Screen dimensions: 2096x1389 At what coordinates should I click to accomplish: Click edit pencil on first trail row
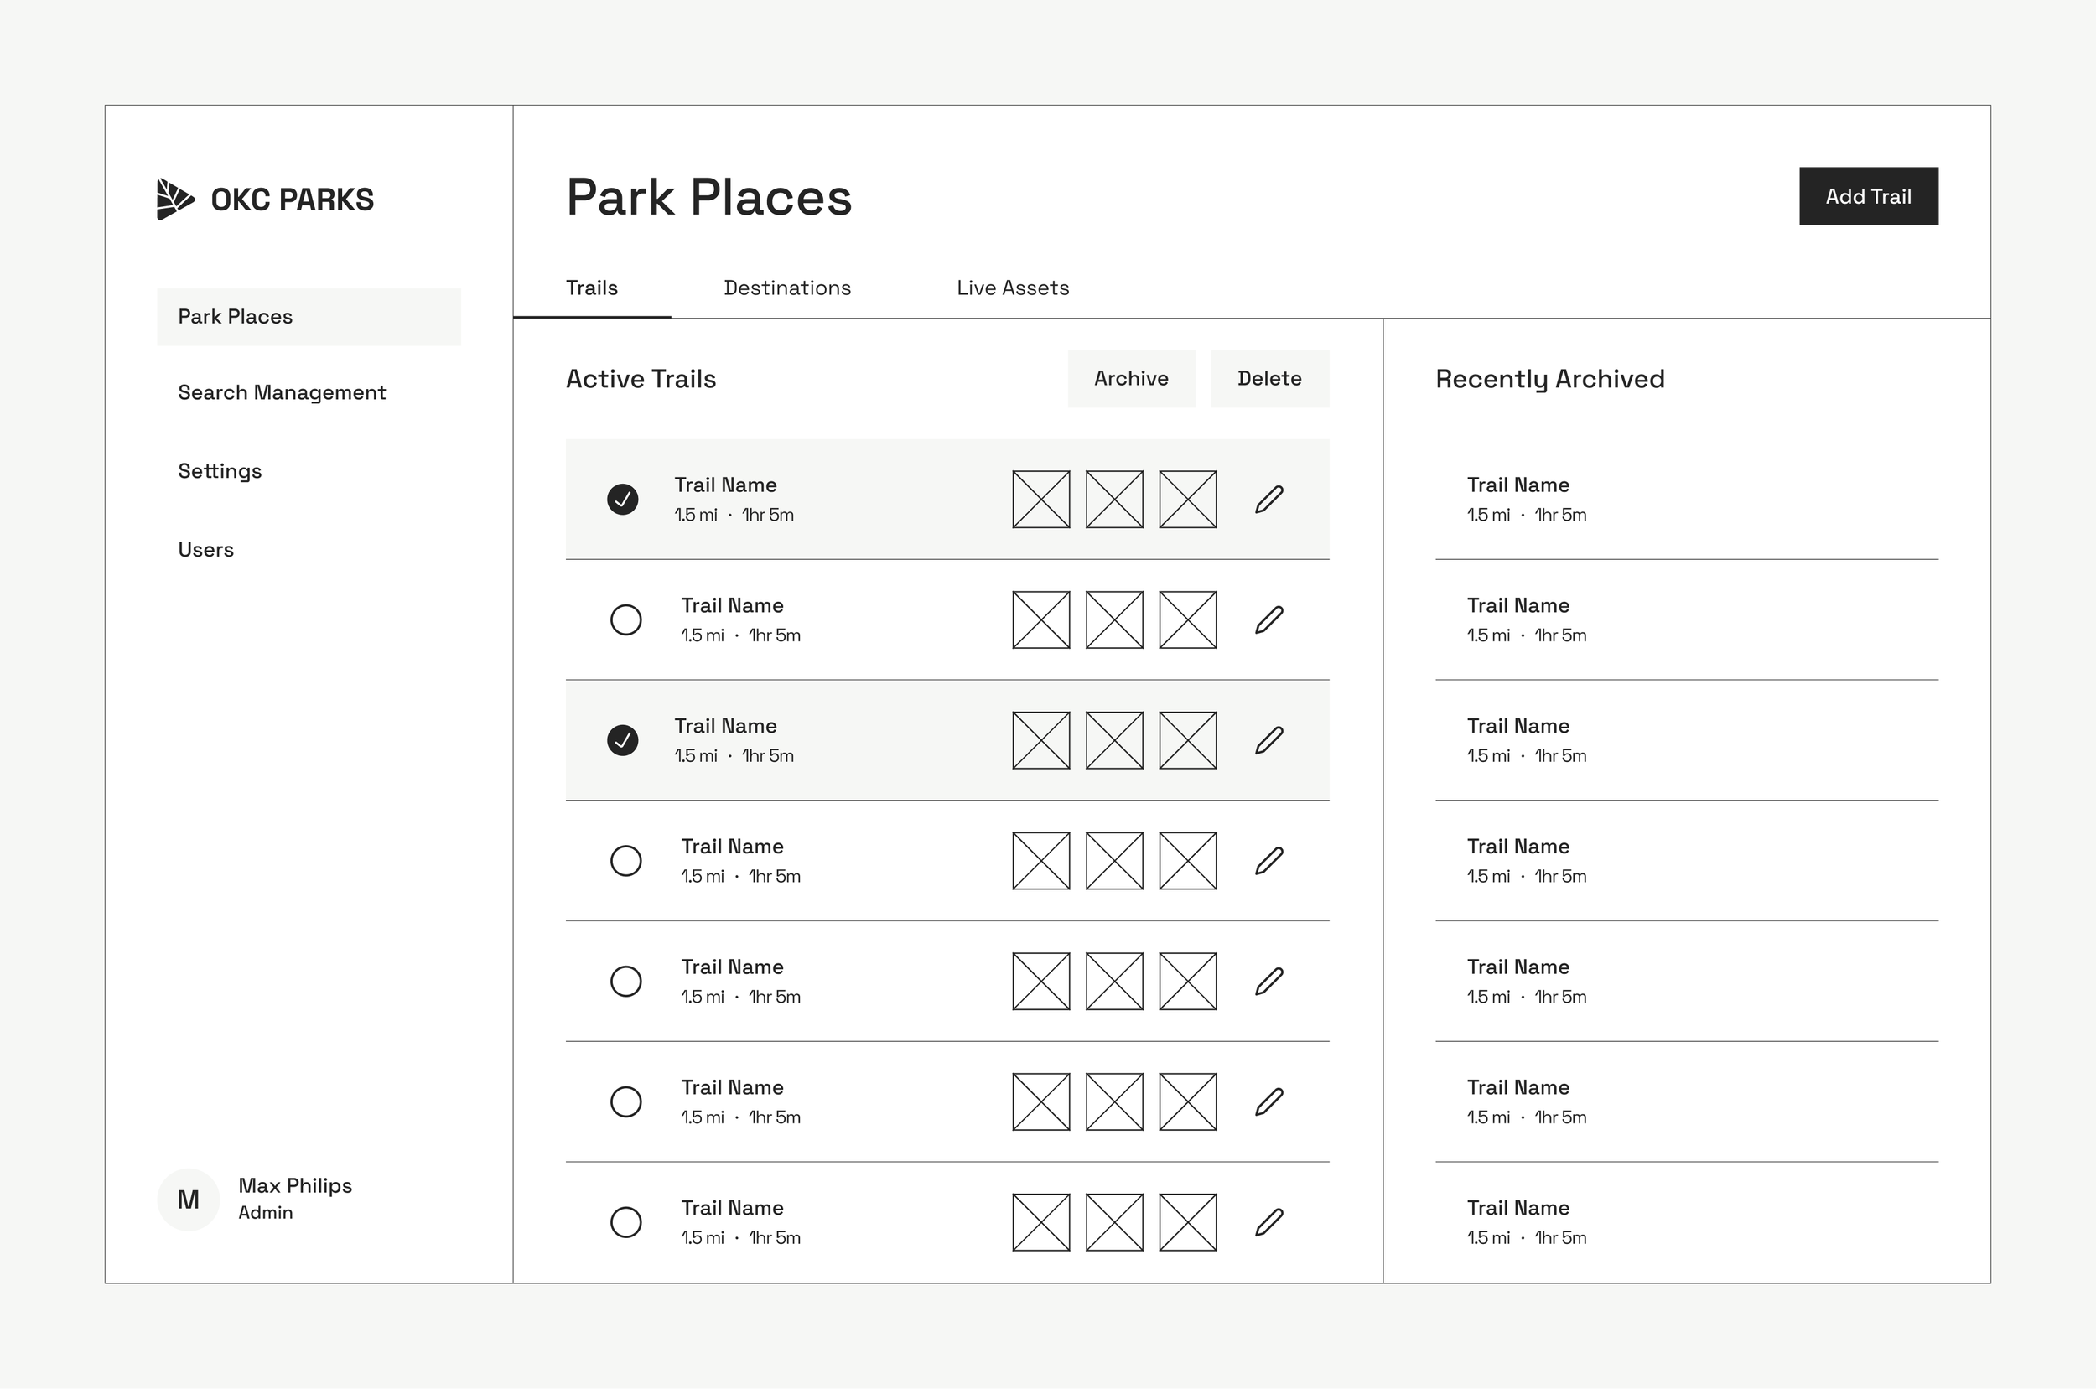pos(1268,500)
